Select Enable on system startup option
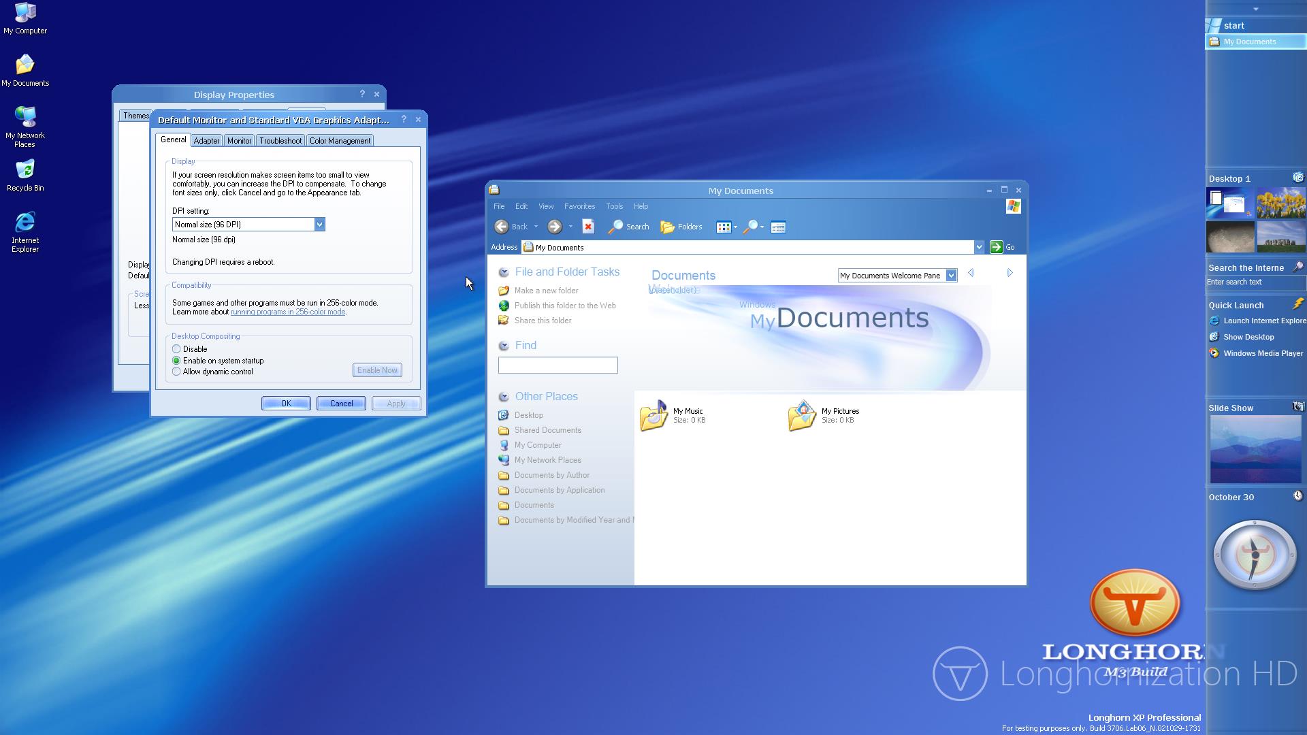The height and width of the screenshot is (735, 1307). pos(176,361)
